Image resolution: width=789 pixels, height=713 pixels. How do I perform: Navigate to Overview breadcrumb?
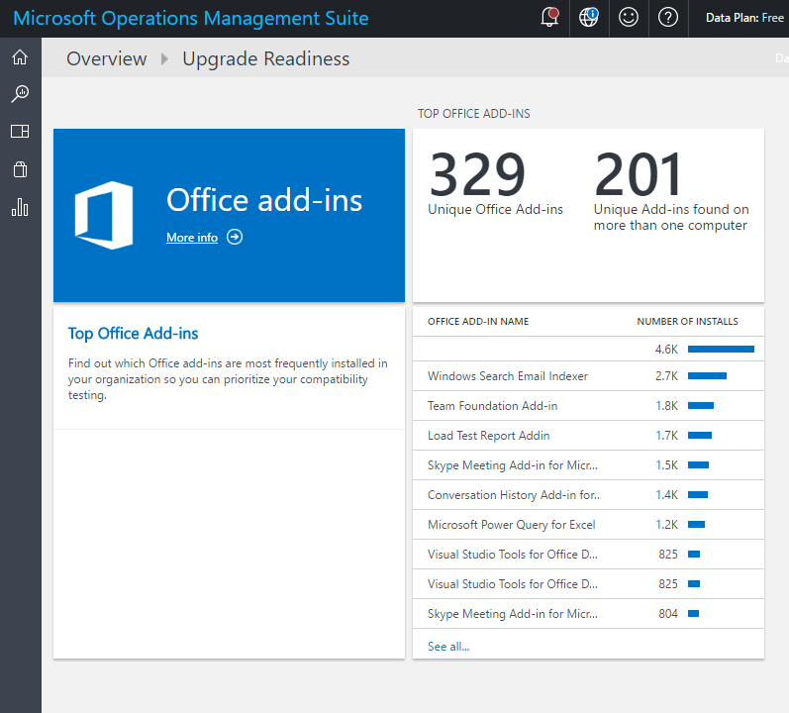[107, 58]
